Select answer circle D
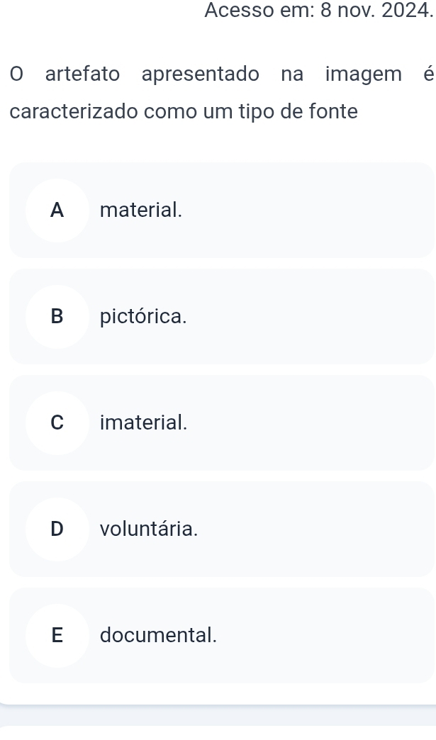 [57, 529]
